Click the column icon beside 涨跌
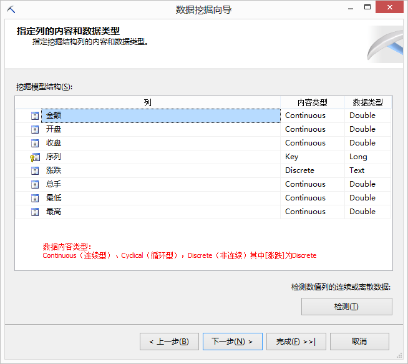This screenshot has width=408, height=364. coord(35,171)
